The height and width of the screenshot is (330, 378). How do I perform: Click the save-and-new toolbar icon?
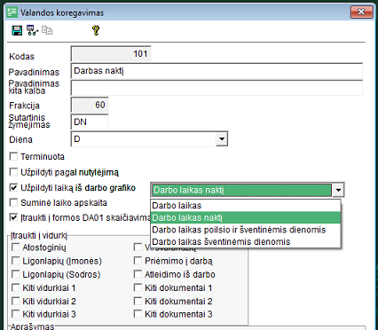[x=32, y=30]
